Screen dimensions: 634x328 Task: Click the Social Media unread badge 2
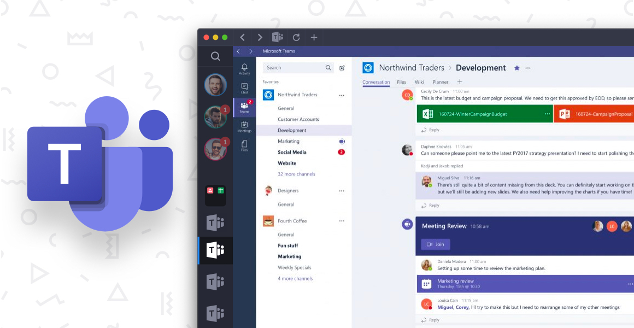[341, 152]
